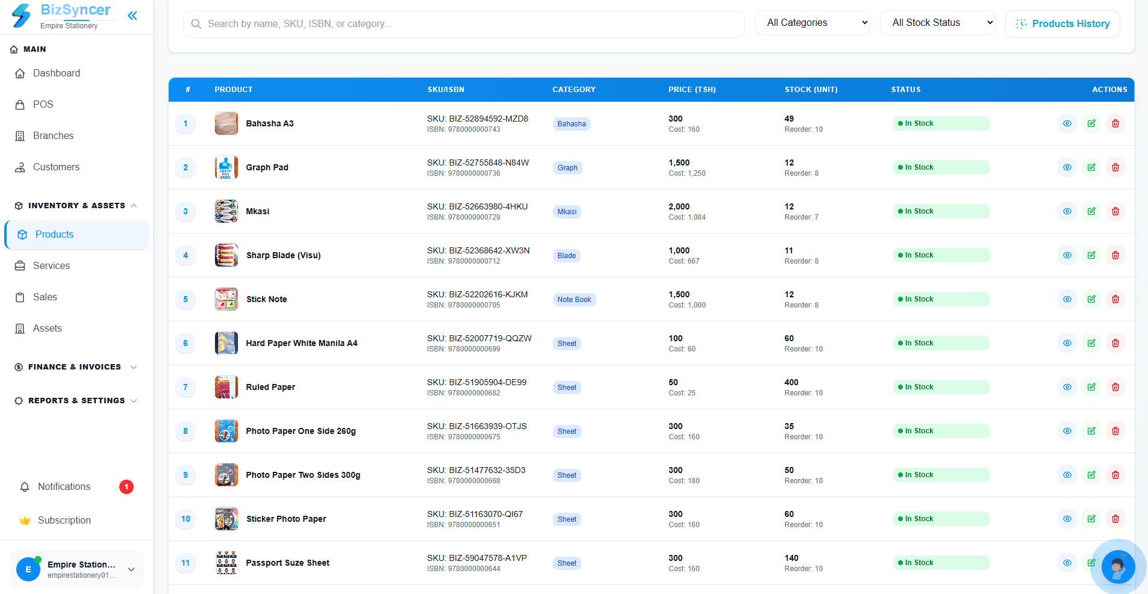The height and width of the screenshot is (594, 1148).
Task: Open Customers in the sidebar
Action: 76,167
